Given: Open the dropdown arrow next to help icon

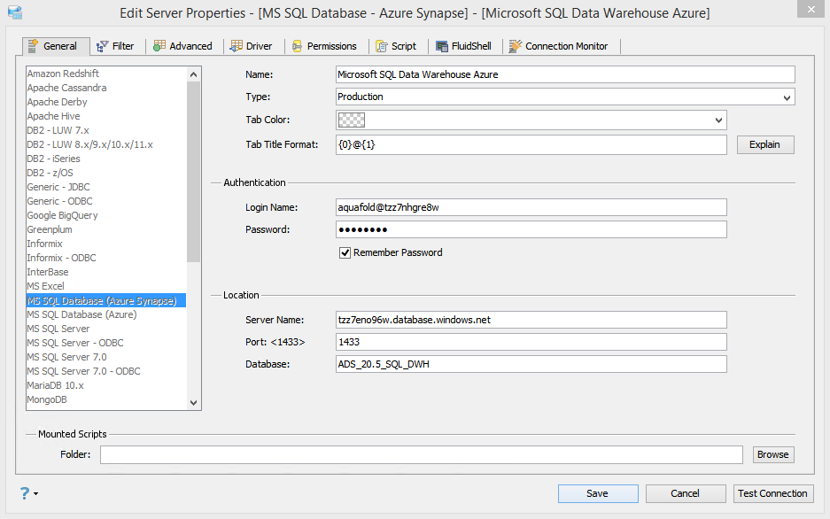Looking at the screenshot, I should [36, 494].
